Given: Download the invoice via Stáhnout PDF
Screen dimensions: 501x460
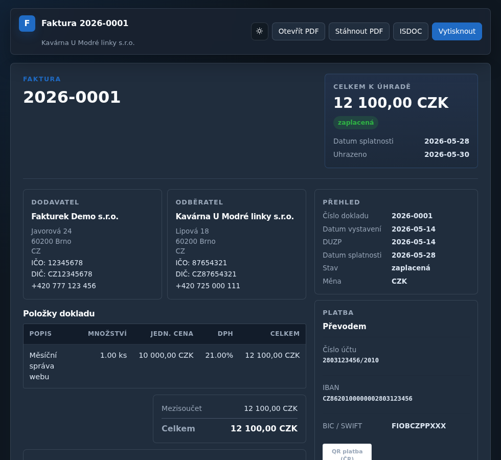Looking at the screenshot, I should tap(359, 31).
